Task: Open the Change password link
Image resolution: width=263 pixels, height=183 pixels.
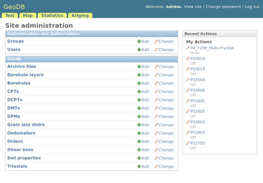Action: point(223,7)
